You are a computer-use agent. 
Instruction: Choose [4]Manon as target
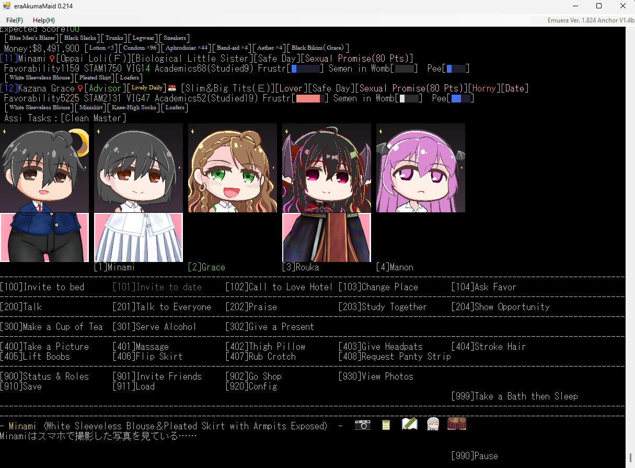tap(395, 267)
